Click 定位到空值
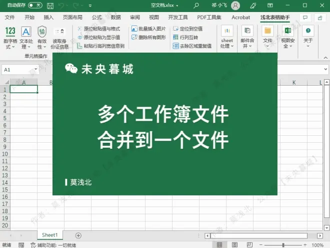This screenshot has height=248, width=330. (x=187, y=29)
